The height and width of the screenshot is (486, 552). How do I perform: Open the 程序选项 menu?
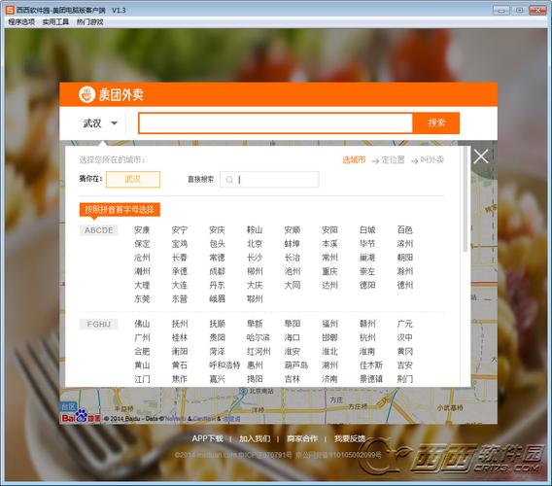coord(21,21)
